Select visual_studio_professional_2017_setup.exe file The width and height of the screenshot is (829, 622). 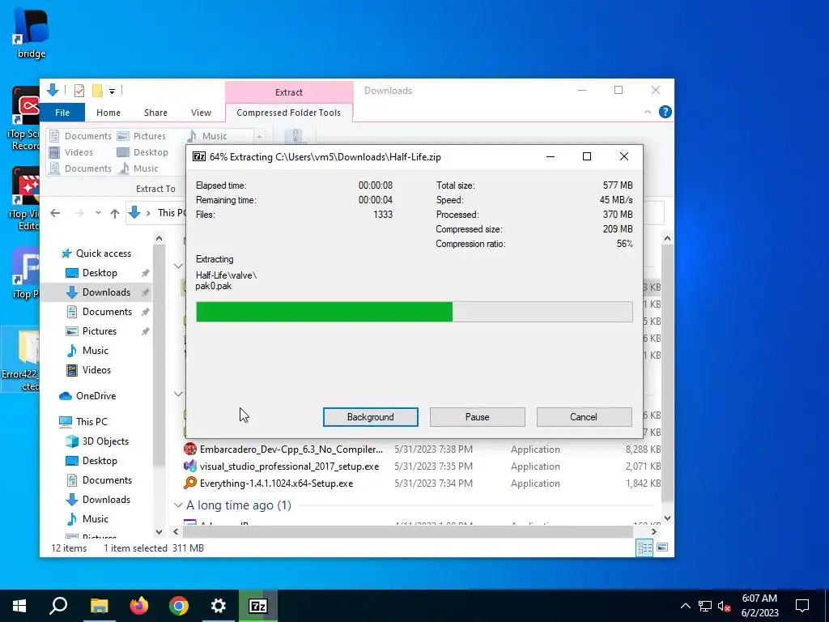289,466
